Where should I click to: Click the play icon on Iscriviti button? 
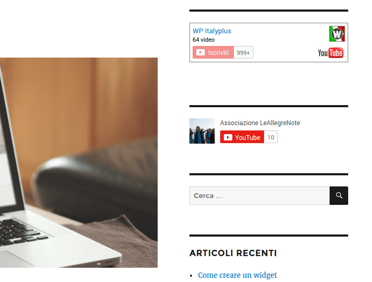coord(201,52)
